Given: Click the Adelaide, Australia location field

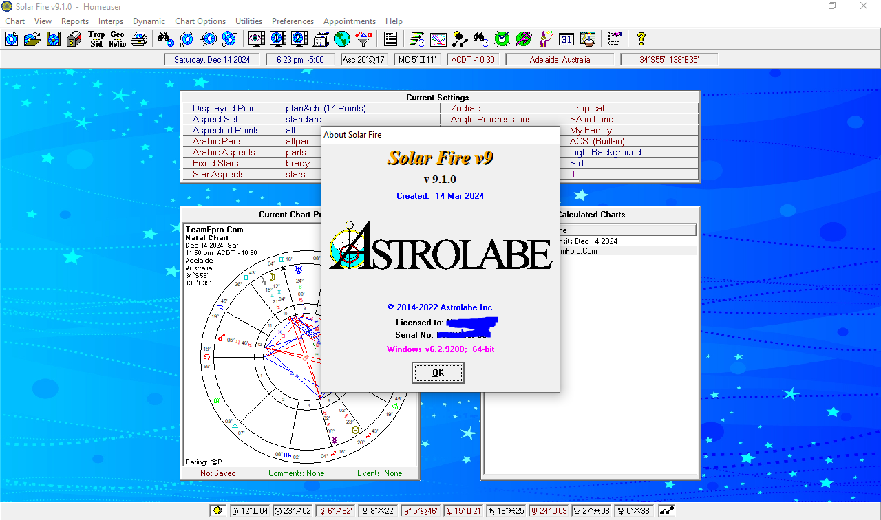Looking at the screenshot, I should click(560, 60).
